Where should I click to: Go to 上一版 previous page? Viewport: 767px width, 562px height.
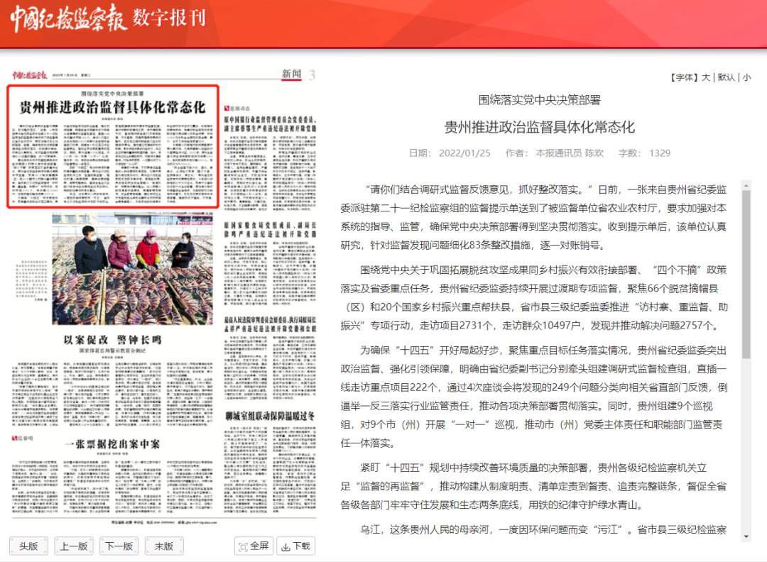coord(74,546)
